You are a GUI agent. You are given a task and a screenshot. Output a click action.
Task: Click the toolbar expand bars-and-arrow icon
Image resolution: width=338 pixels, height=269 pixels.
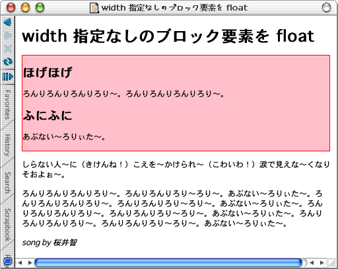coord(8,77)
